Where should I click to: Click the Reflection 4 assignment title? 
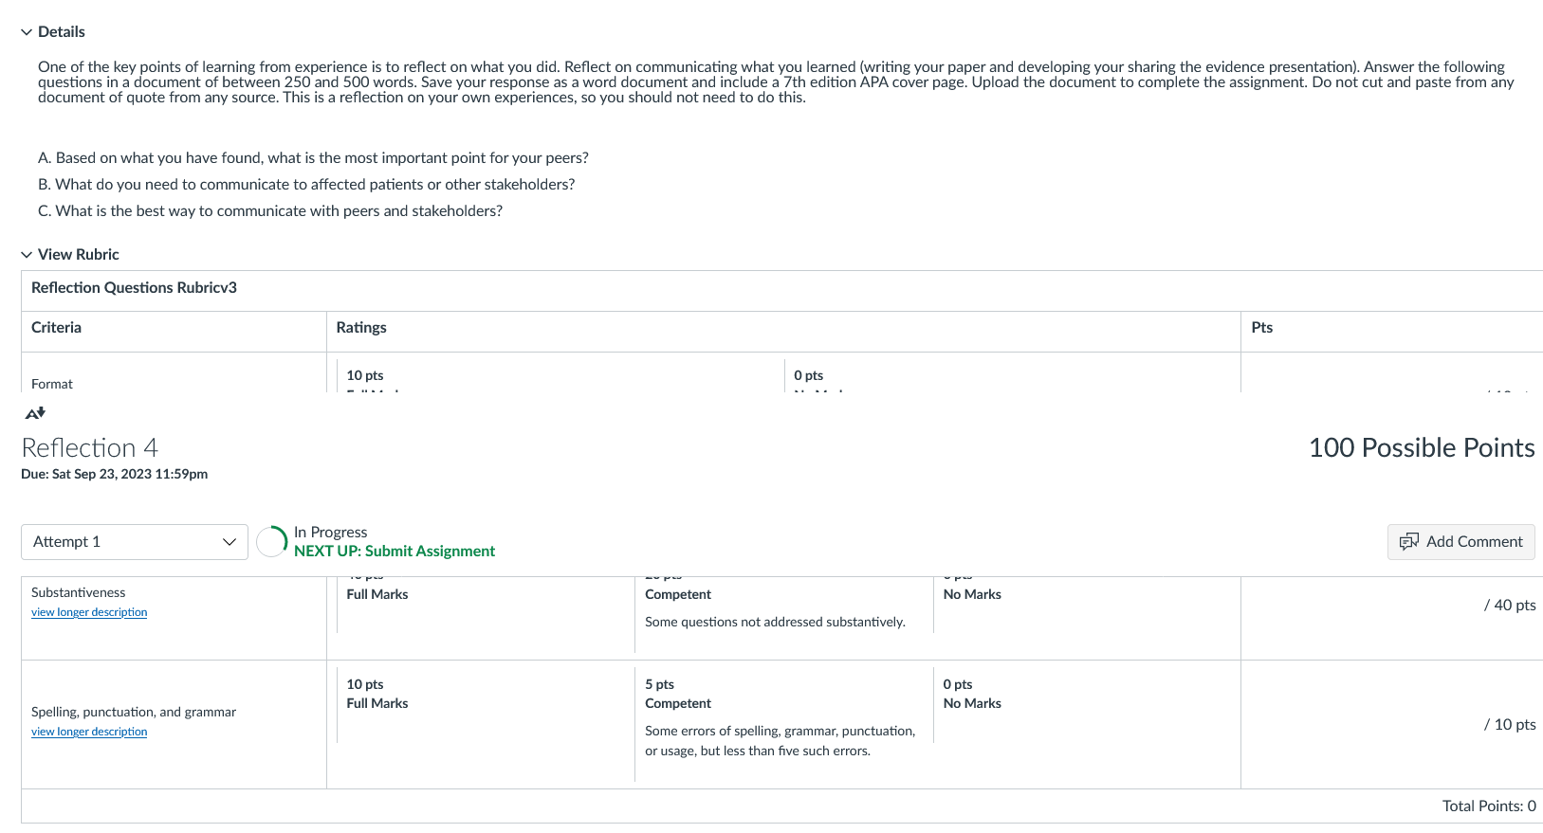pos(90,448)
